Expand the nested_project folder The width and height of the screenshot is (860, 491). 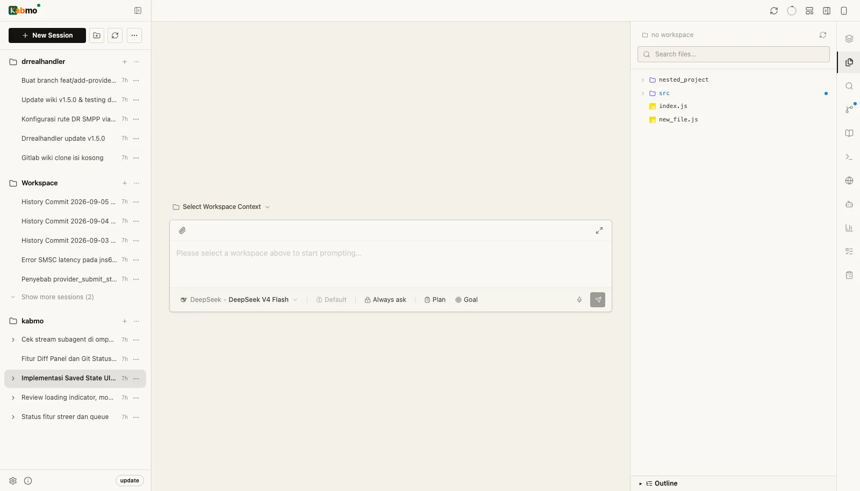(x=643, y=80)
